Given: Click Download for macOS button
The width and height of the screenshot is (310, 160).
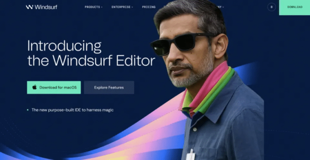Looking at the screenshot, I should pos(54,87).
